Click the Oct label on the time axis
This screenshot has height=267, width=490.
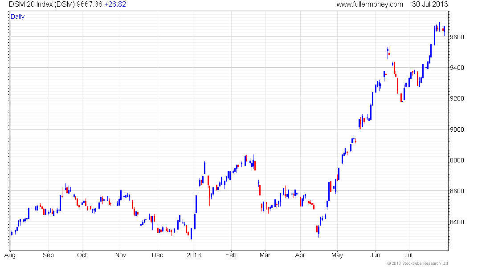coord(82,255)
